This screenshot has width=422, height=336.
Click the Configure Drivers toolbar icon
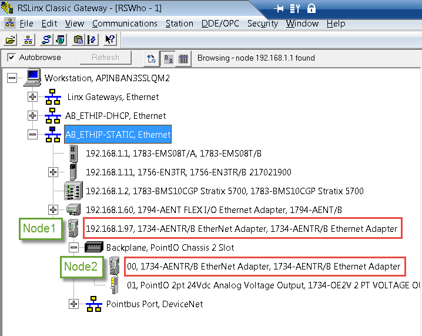coord(45,40)
